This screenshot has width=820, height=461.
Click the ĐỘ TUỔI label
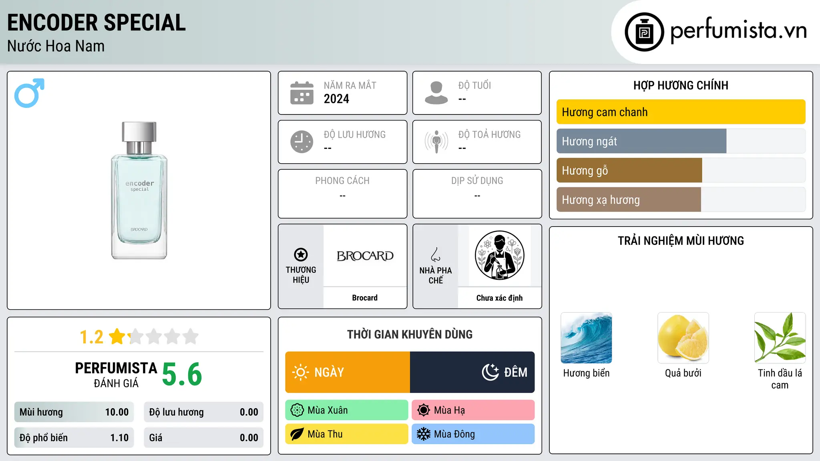474,85
